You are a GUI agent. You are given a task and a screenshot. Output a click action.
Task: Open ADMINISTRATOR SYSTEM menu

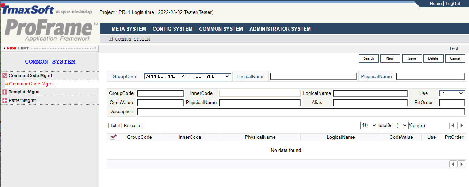point(280,29)
